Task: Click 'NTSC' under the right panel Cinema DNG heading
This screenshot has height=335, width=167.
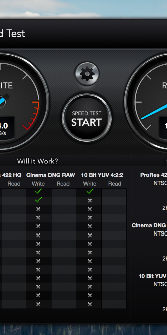Action: coord(160,234)
